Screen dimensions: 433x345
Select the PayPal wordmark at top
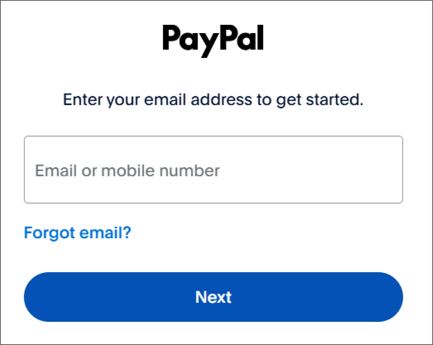[x=213, y=41]
